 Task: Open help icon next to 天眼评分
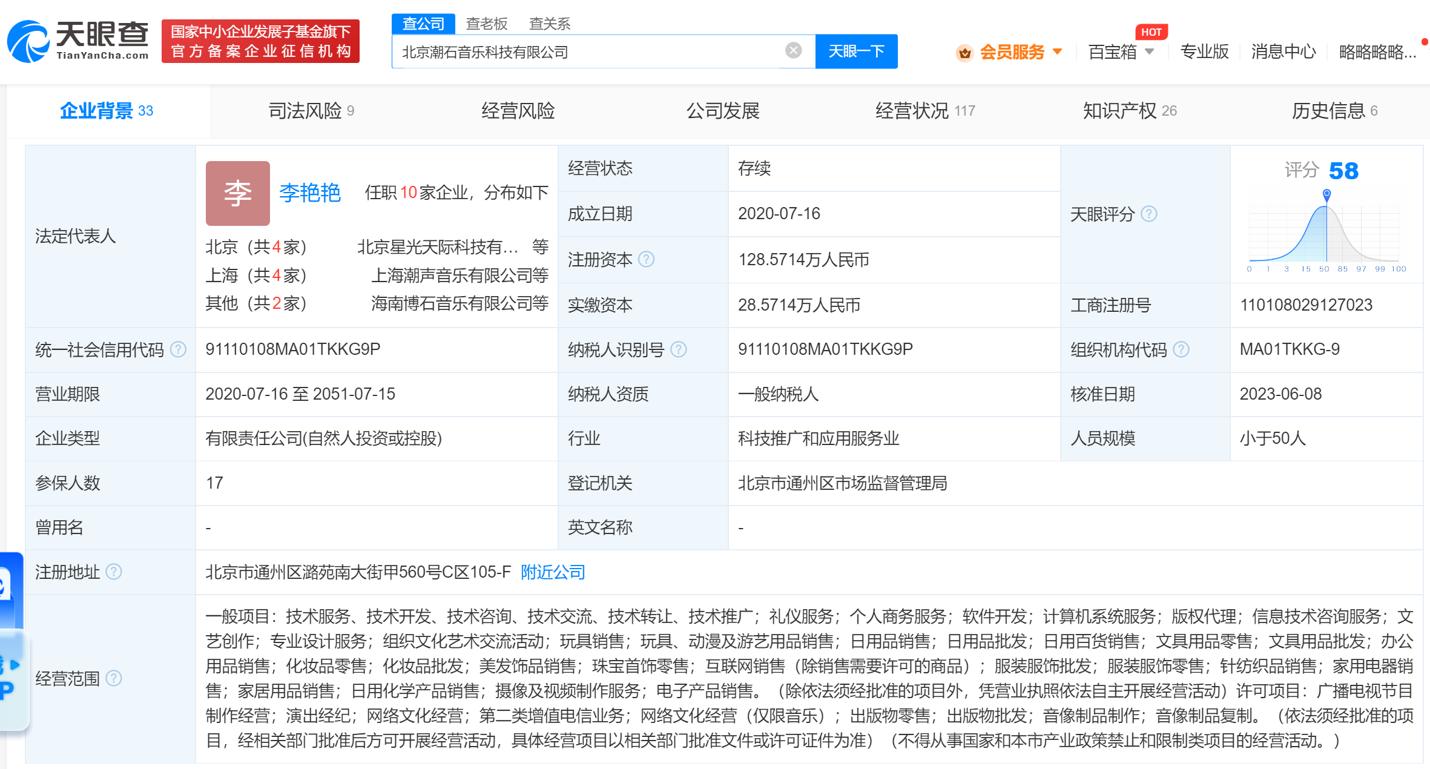click(x=1148, y=214)
